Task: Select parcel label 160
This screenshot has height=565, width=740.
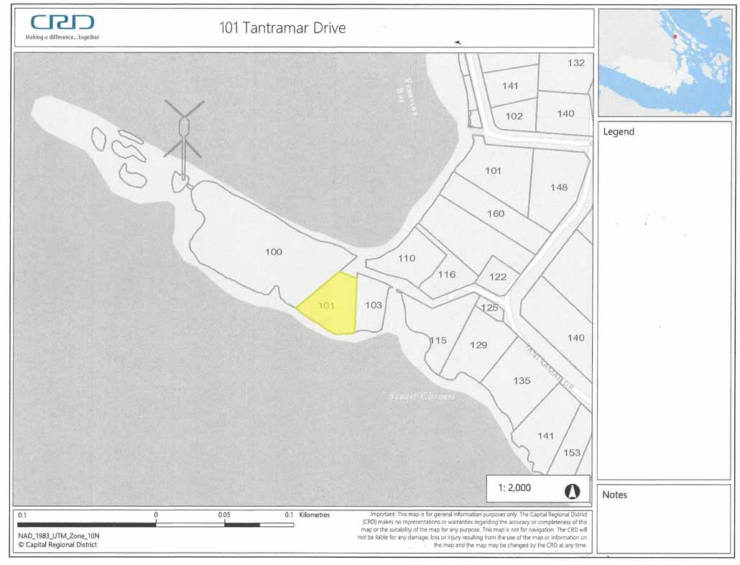Action: pos(496,213)
